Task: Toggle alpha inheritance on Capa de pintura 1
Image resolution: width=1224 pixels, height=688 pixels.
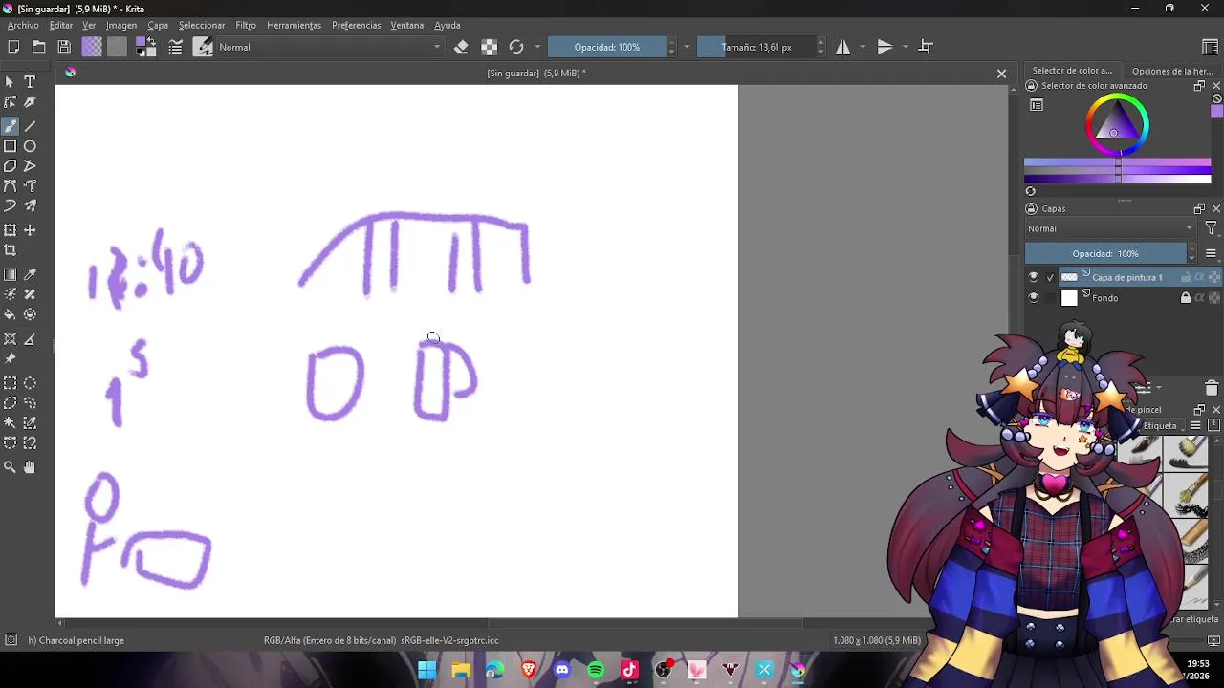Action: pyautogui.click(x=1199, y=277)
